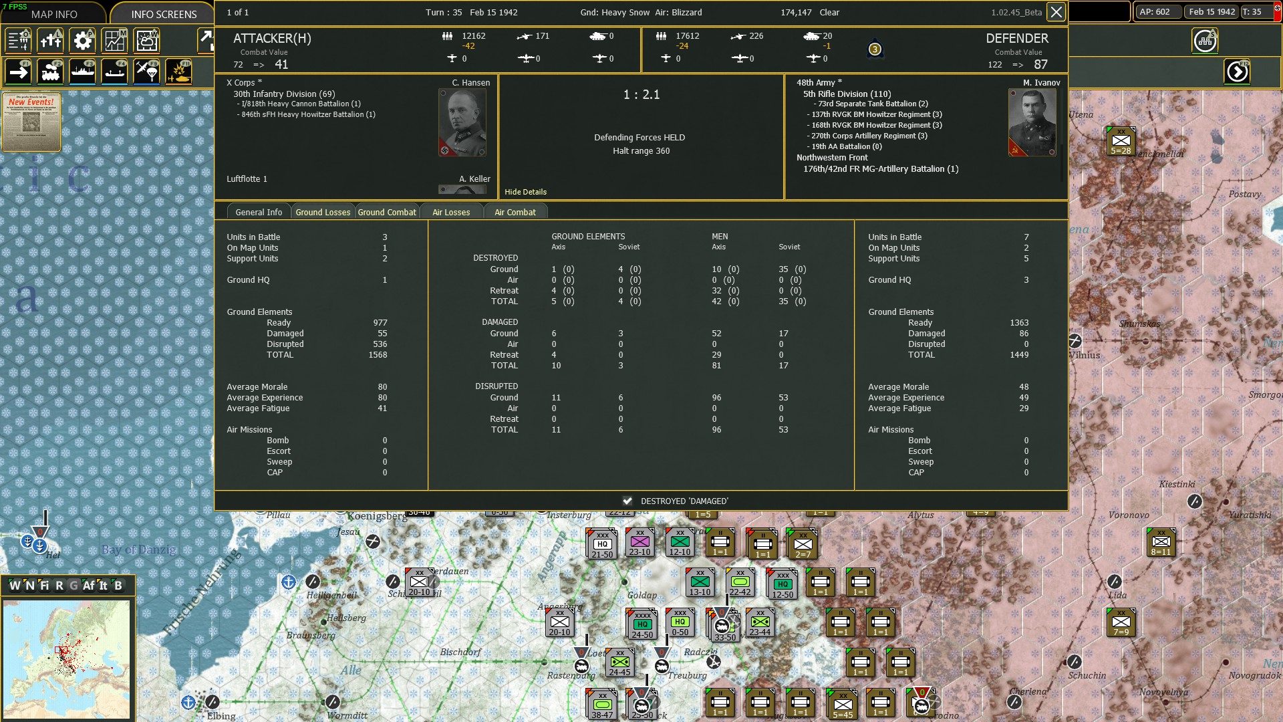Click the fortification level 3 badge
1283x722 pixels.
pyautogui.click(x=875, y=49)
